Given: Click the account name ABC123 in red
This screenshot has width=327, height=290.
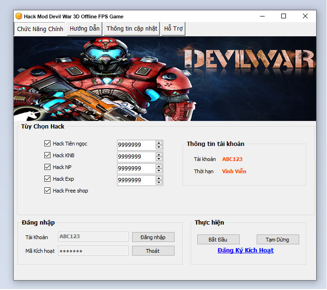Looking at the screenshot, I should [x=232, y=159].
